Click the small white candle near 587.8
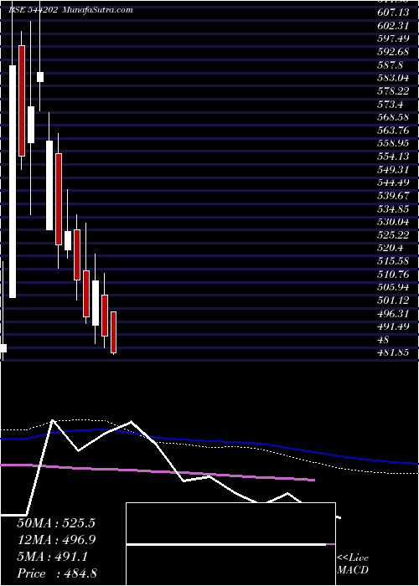Screen dimensions: 419x586 40,77
